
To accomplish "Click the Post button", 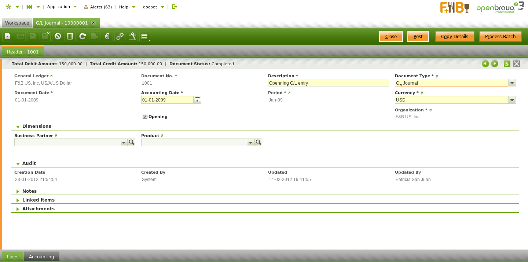I will point(418,36).
